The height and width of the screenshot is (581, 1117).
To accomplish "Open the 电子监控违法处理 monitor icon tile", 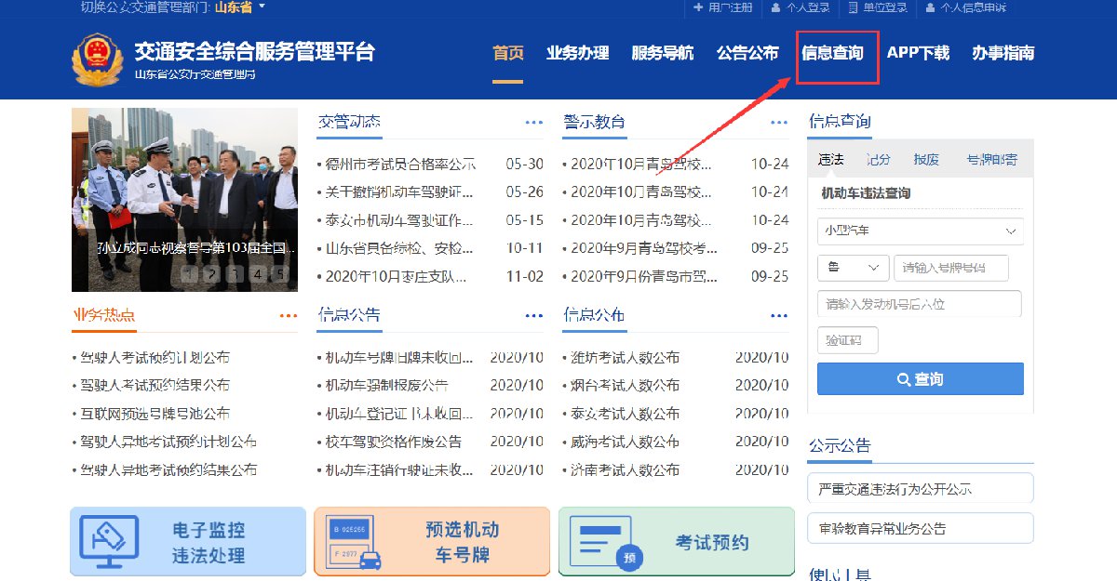I will point(109,542).
